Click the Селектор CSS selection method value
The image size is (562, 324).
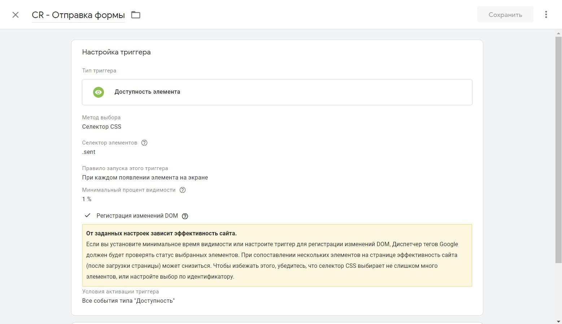coord(102,127)
